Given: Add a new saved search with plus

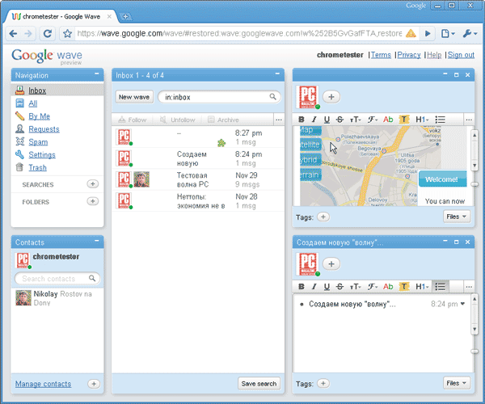Looking at the screenshot, I should [92, 184].
